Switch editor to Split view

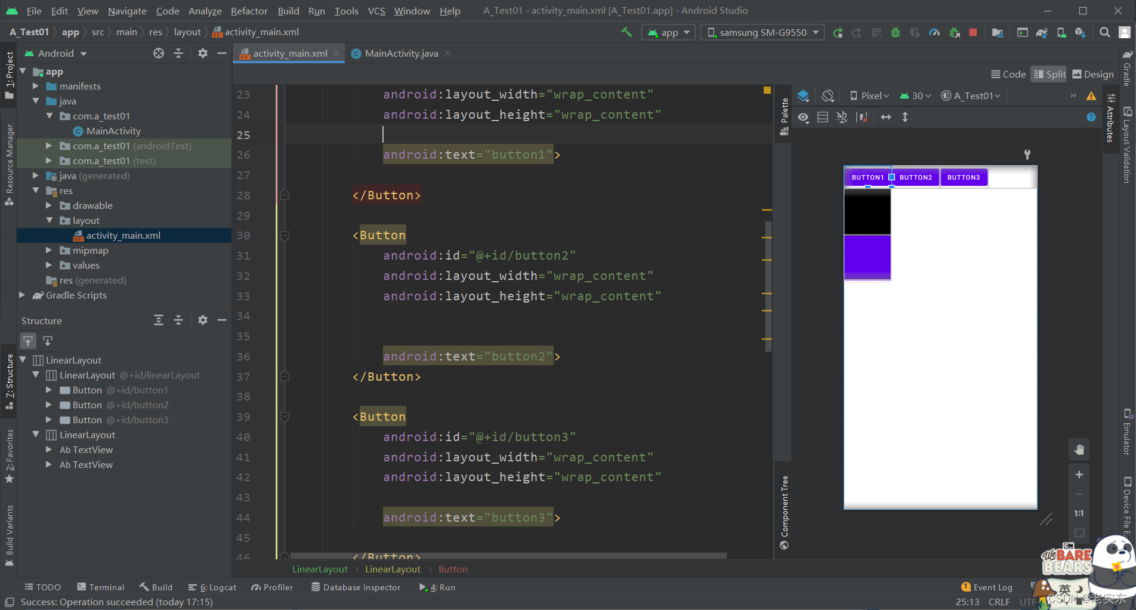(x=1049, y=74)
